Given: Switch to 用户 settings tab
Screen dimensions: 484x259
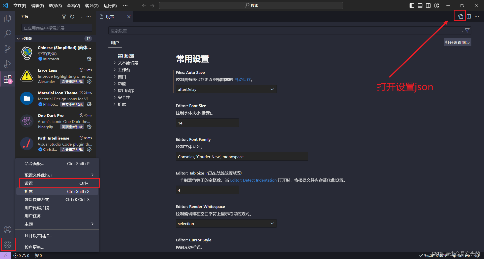Looking at the screenshot, I should tap(115, 43).
